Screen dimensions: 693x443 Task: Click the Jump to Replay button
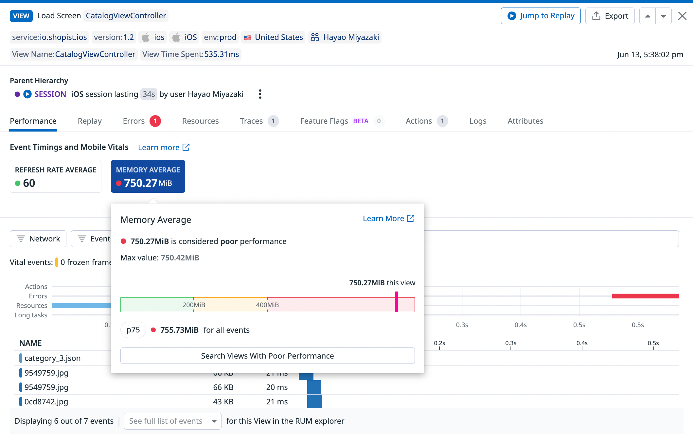point(541,16)
